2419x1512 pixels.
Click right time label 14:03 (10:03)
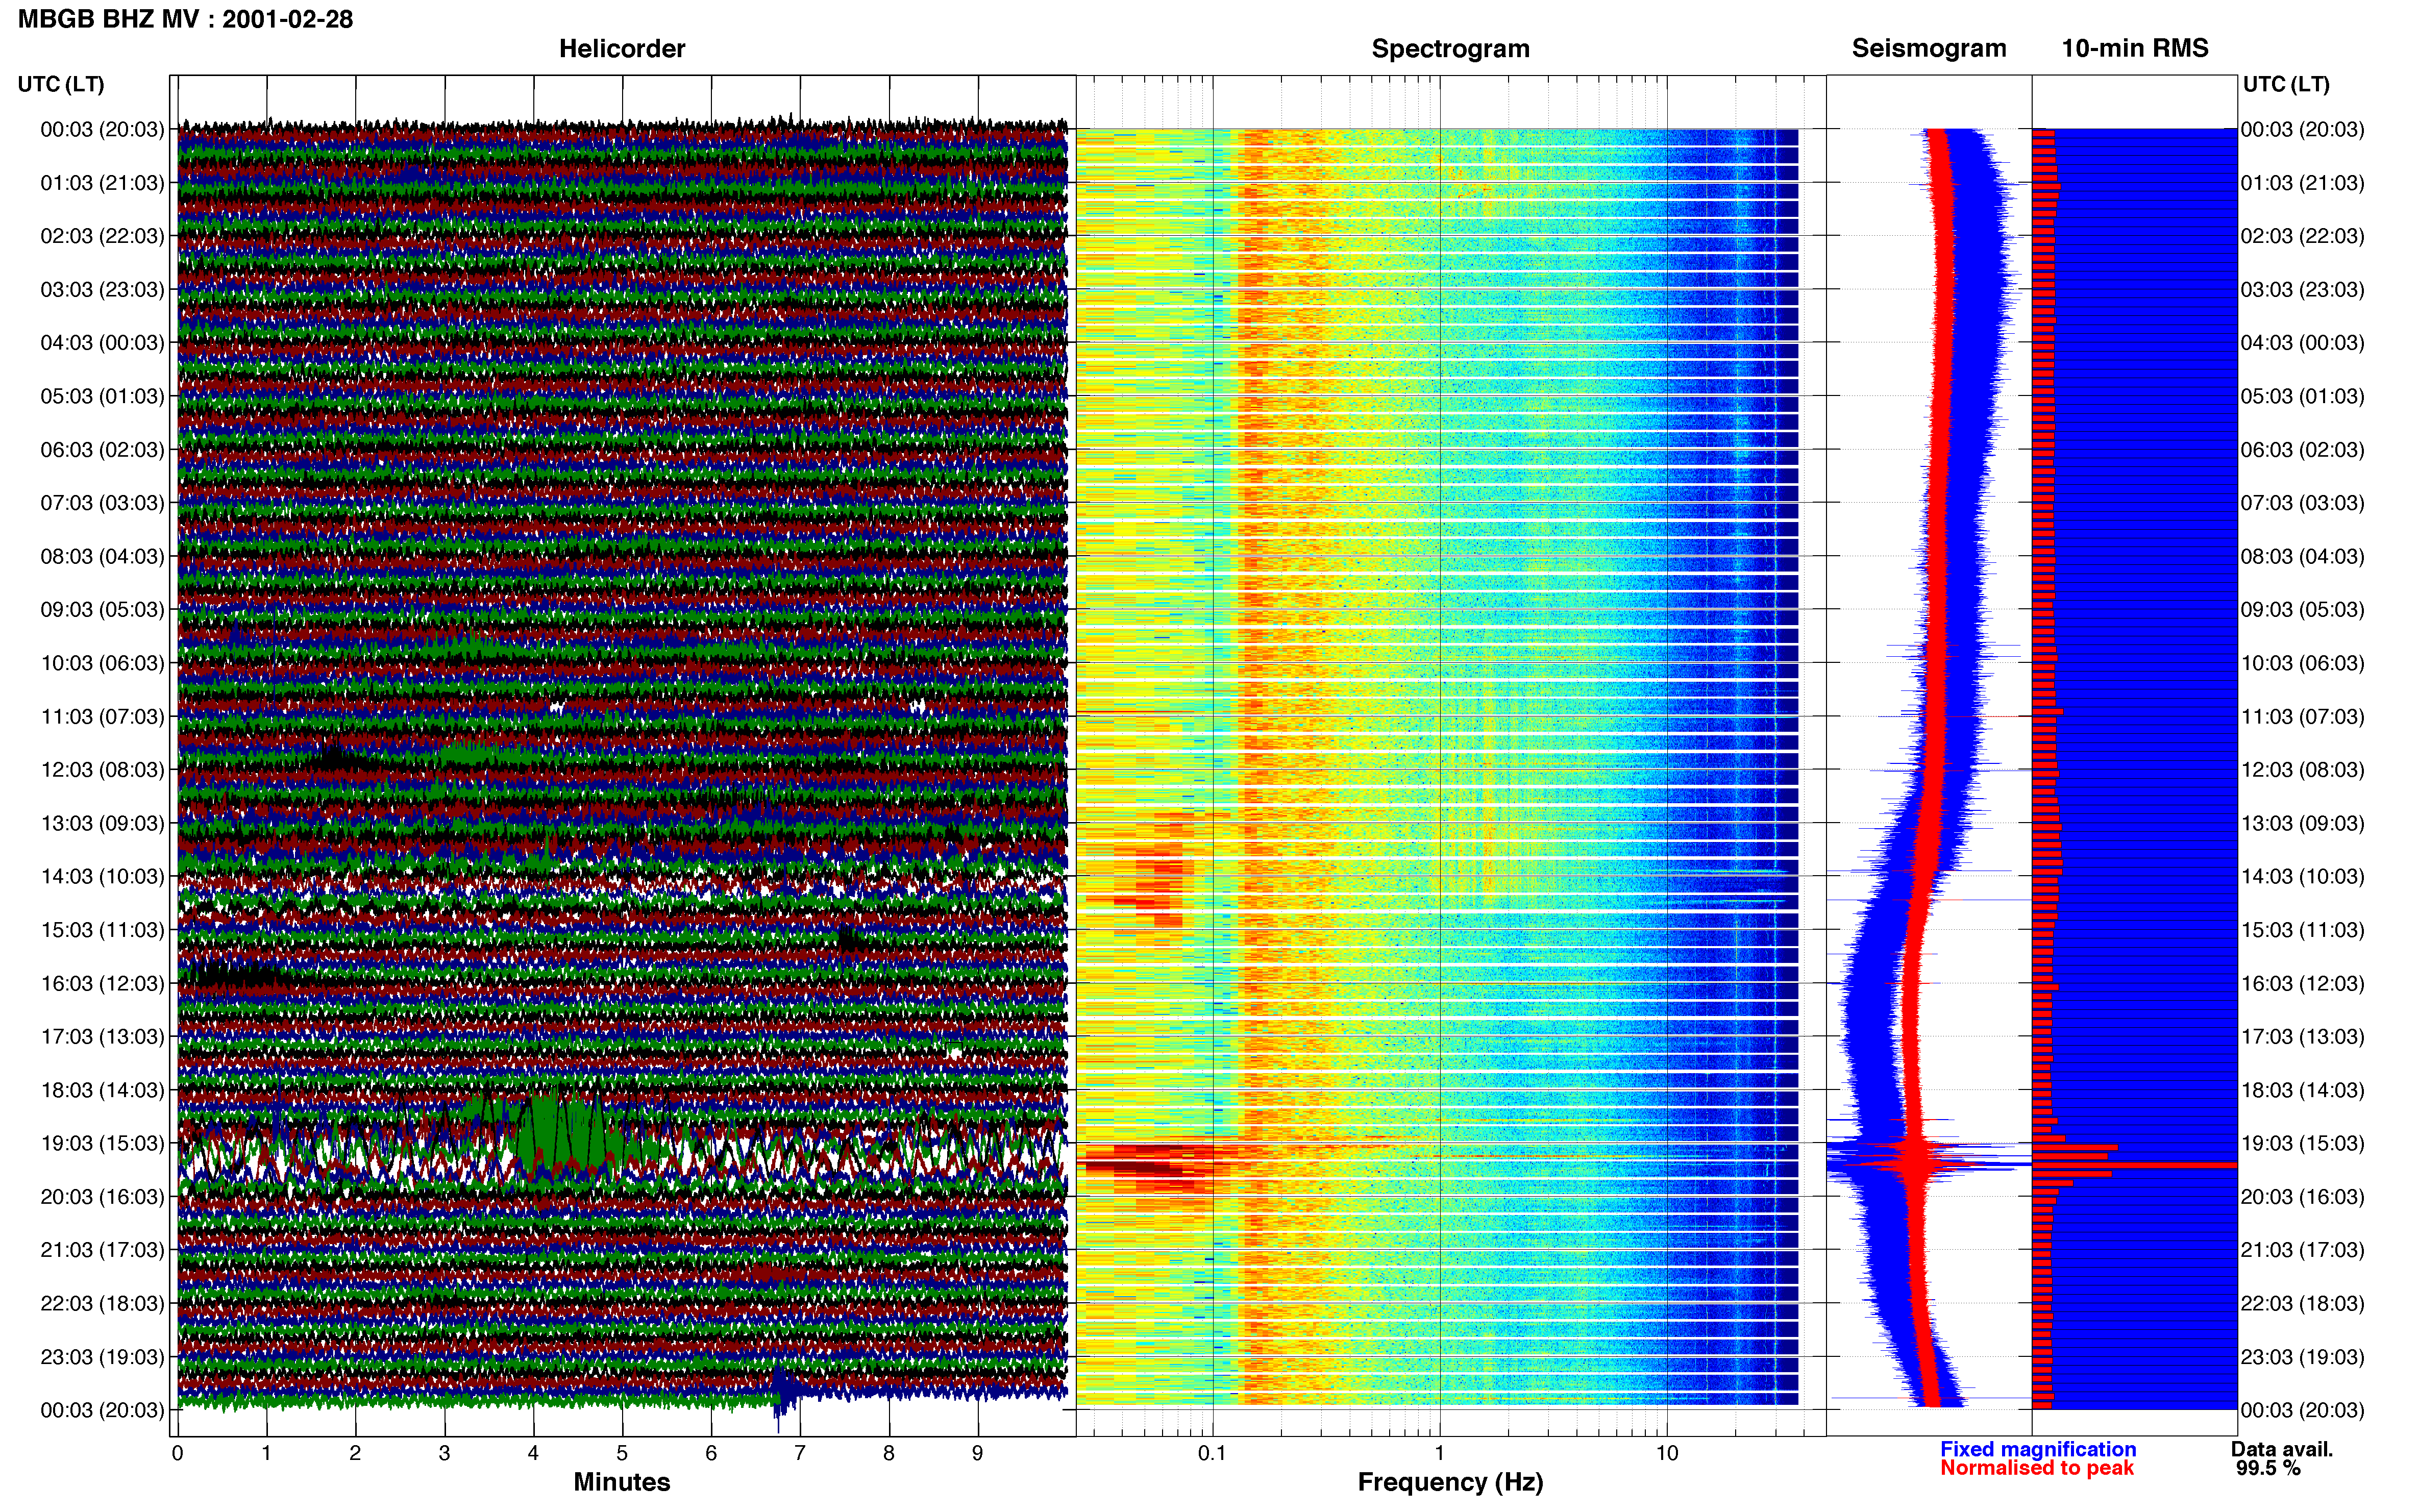pyautogui.click(x=2302, y=876)
